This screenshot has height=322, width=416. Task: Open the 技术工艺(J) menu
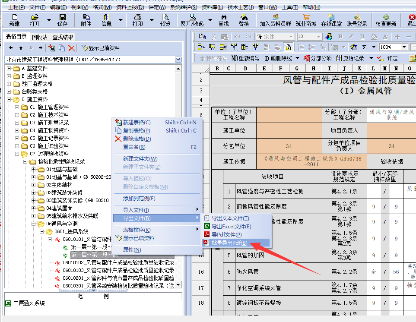[241, 7]
